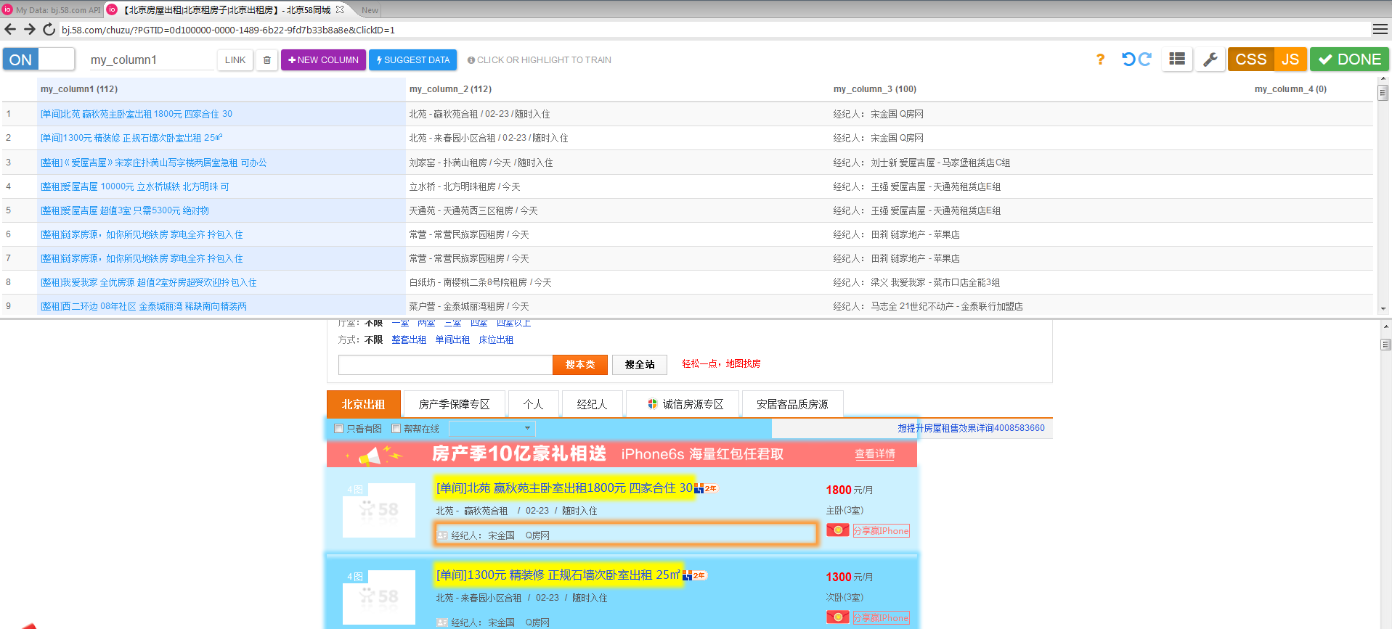
Task: Open settings with the wrench icon
Action: pos(1210,59)
